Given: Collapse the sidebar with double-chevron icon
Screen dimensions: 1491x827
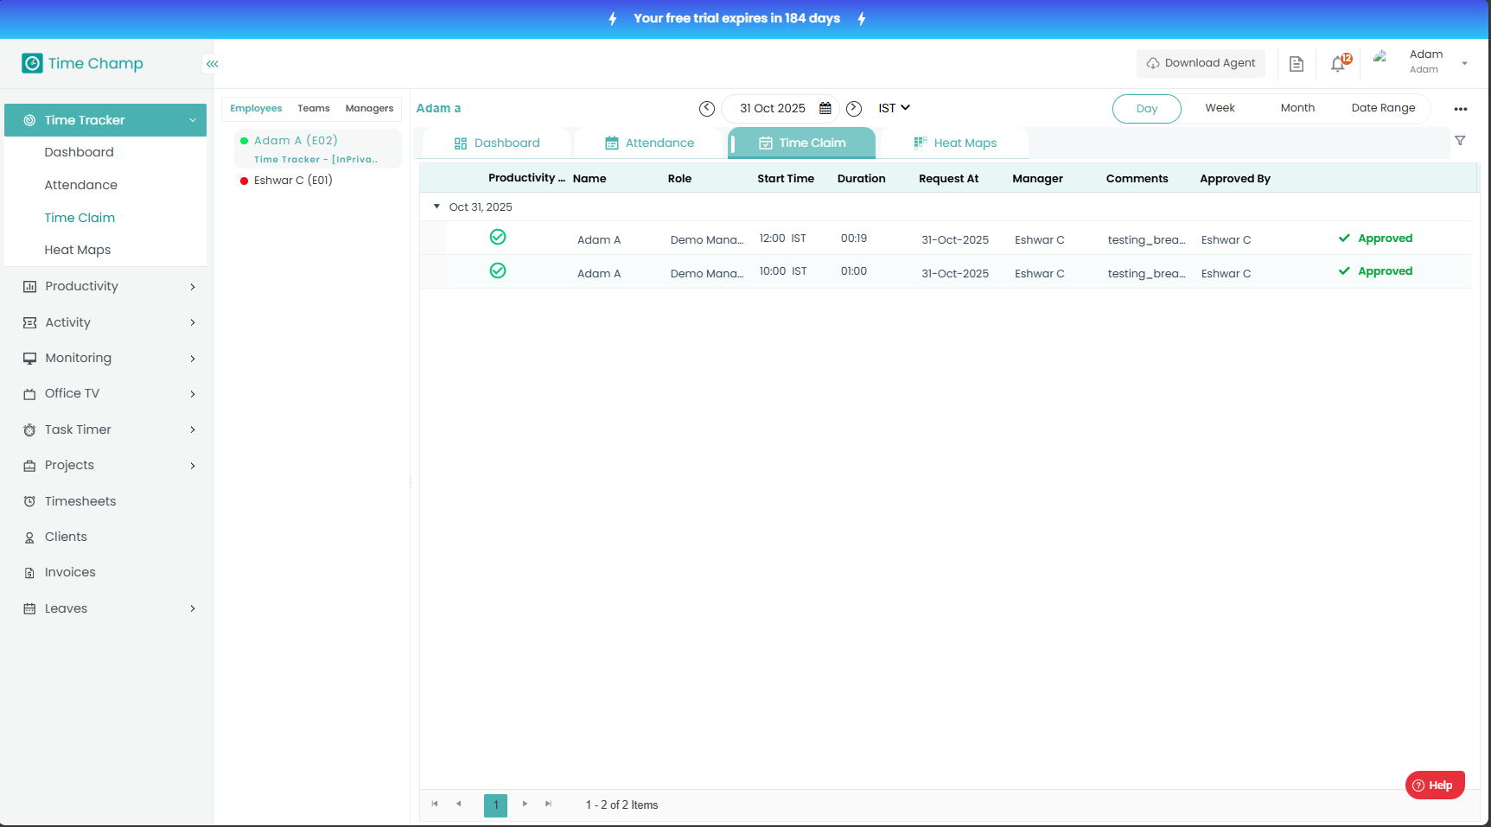Looking at the screenshot, I should (x=212, y=64).
